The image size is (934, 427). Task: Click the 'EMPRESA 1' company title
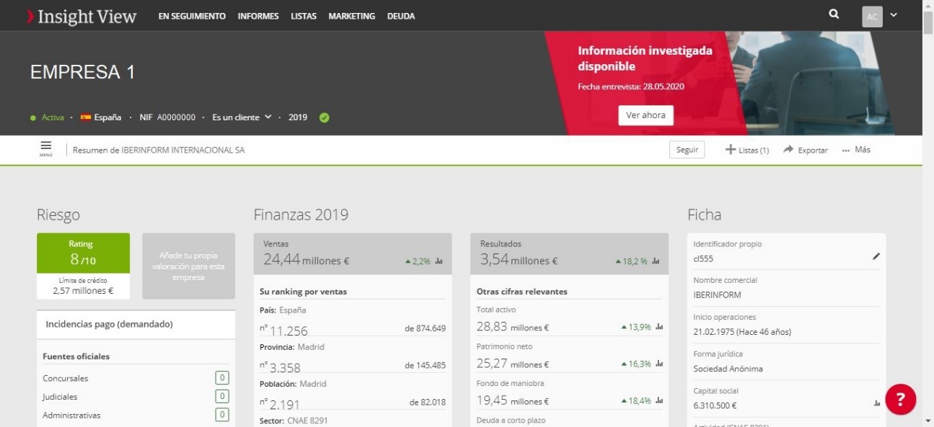[x=83, y=72]
